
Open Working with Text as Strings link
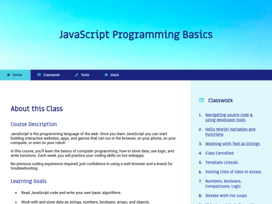click(x=232, y=144)
